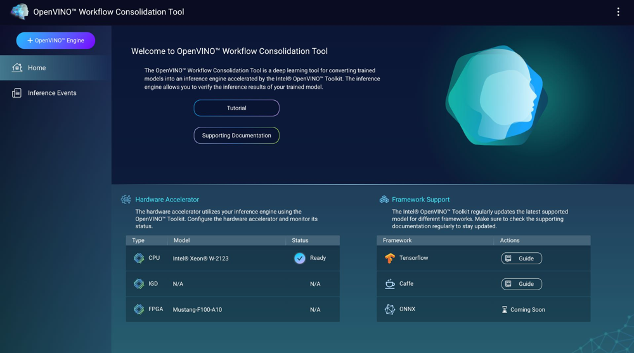
Task: Click the OpenVINO logo in the header
Action: point(20,11)
